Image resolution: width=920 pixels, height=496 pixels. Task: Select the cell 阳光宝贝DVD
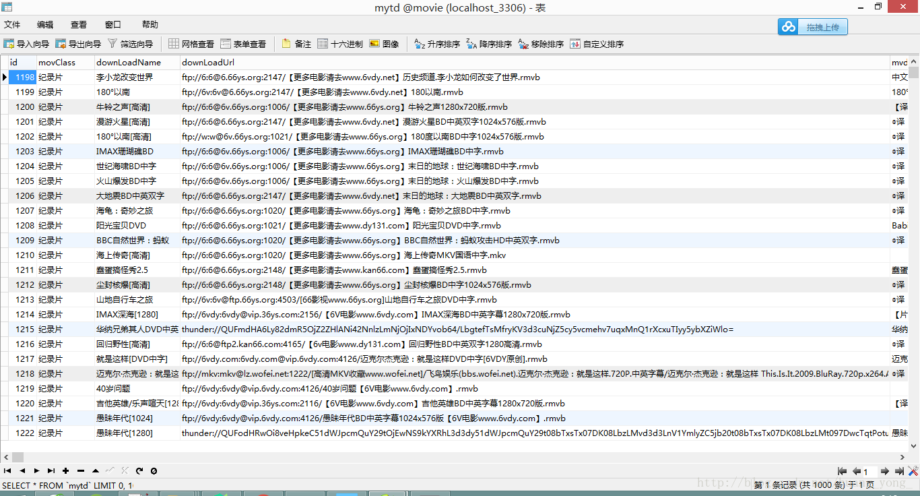[x=137, y=225]
